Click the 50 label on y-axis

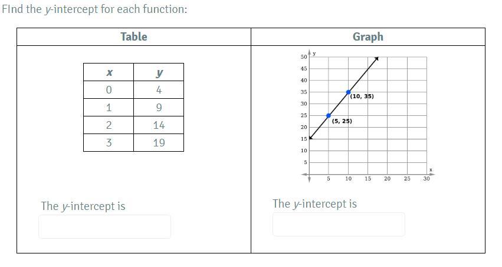(304, 57)
